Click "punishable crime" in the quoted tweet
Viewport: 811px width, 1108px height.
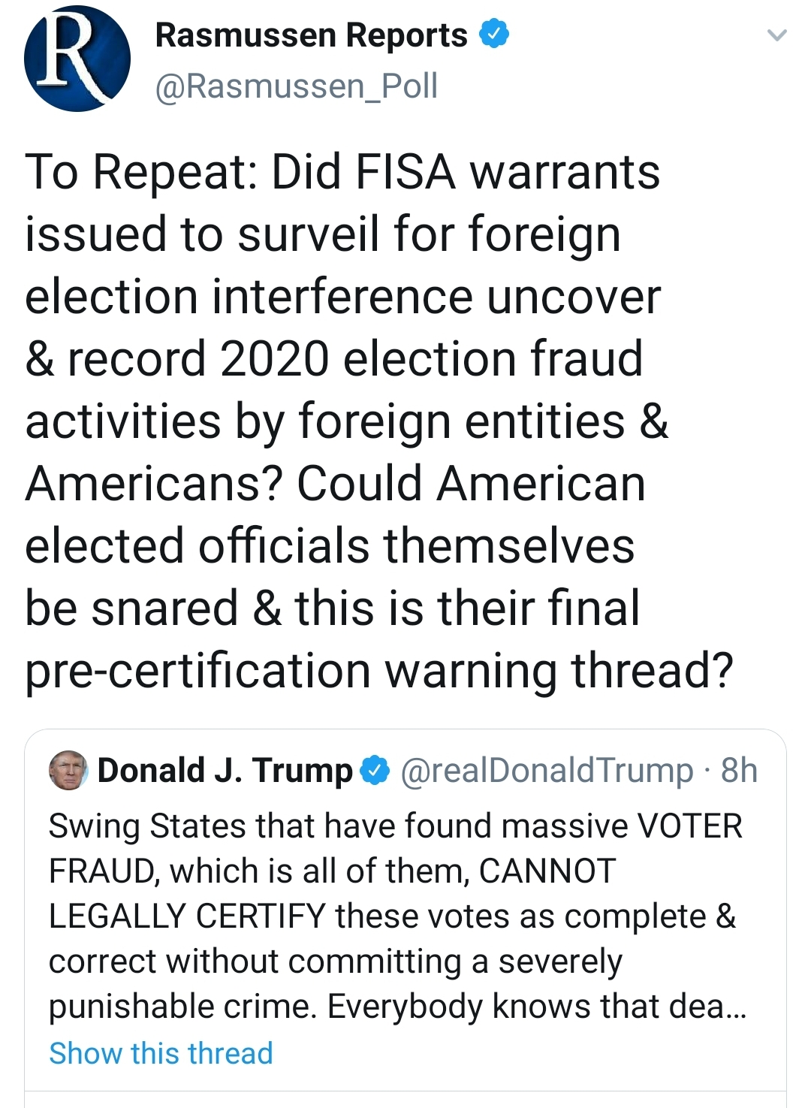(180, 1007)
